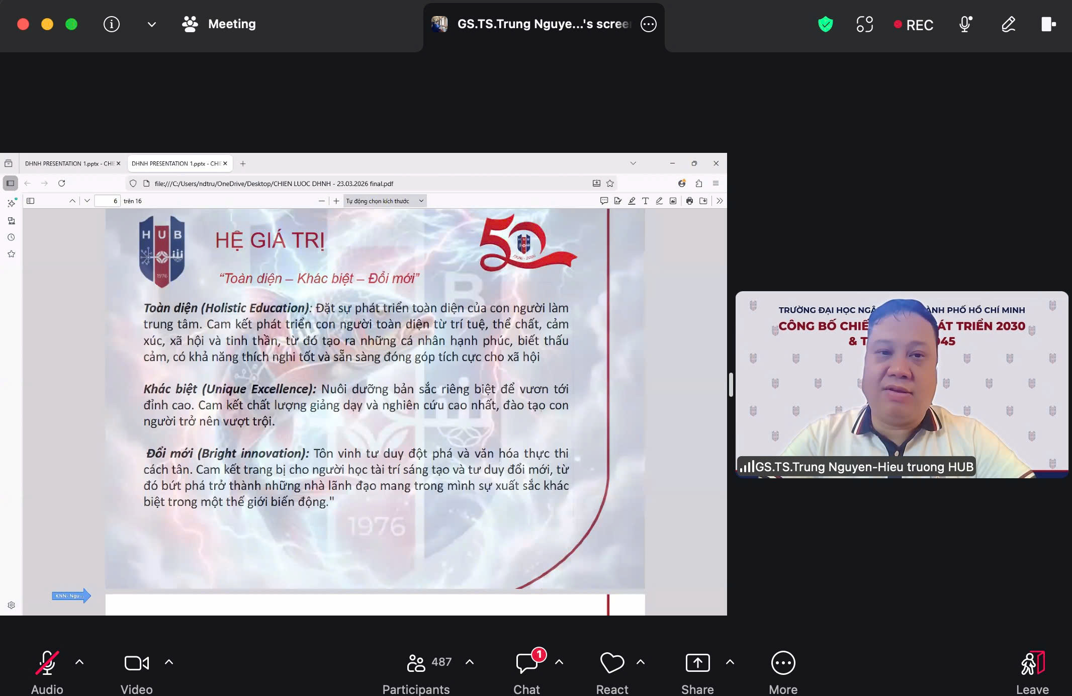Click the side panel icon at top right
The image size is (1072, 696).
click(1048, 24)
